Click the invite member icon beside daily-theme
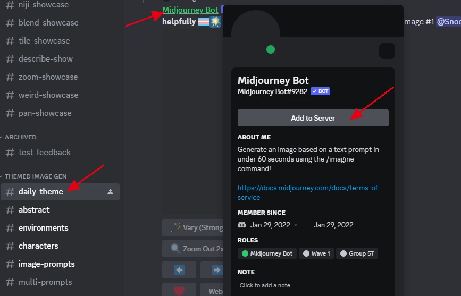The image size is (461, 296). pyautogui.click(x=111, y=192)
